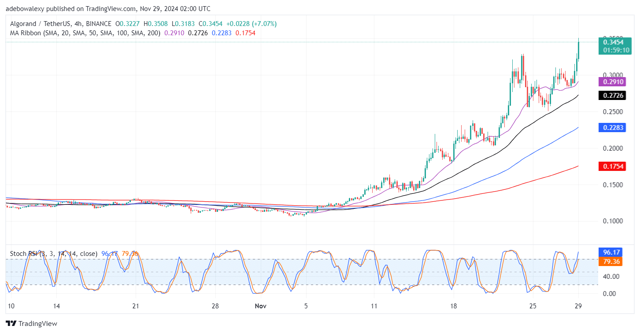Click the blue 0.2283 price axis label
The width and height of the screenshot is (640, 333).
coord(613,128)
